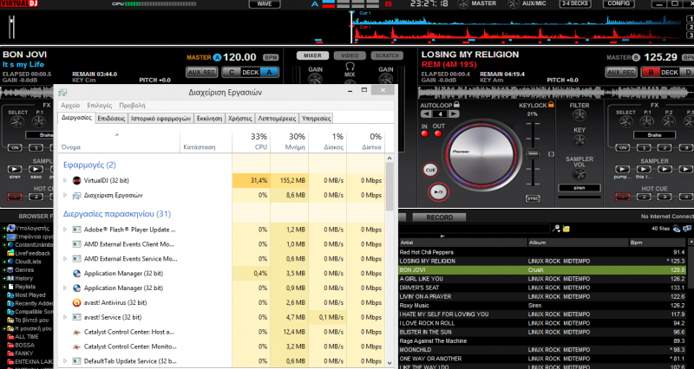This screenshot has height=369, width=694.
Task: Expand the Playlists node in the browser tree
Action: click(4, 287)
